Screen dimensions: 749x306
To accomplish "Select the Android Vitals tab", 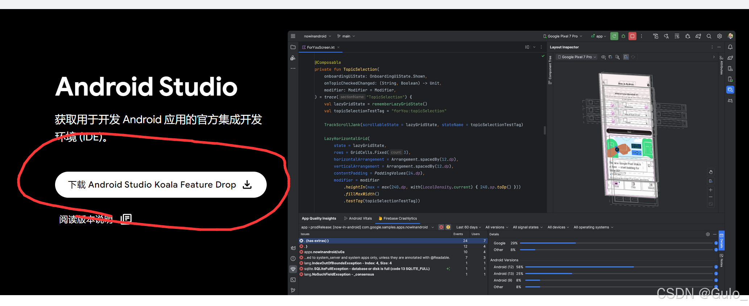I will point(358,218).
